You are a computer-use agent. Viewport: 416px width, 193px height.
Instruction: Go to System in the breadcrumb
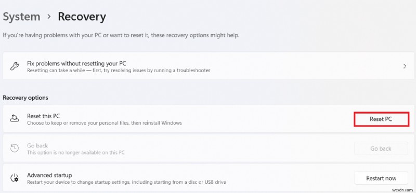[x=21, y=17]
